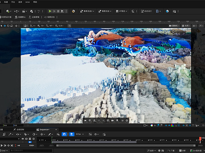The width and height of the screenshot is (205, 153).
Task: Click the color wheel icon below viewport
Action: [152, 126]
